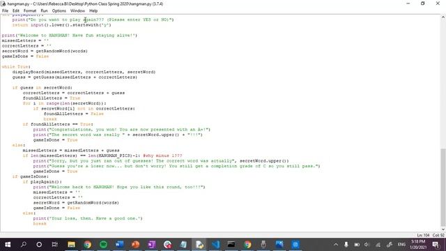This screenshot has width=446, height=251.
Task: Click the ENG language indicator
Action: click(401, 245)
